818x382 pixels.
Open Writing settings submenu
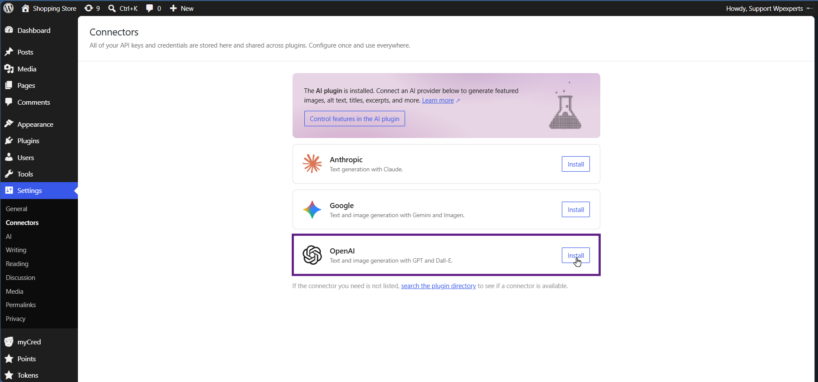coord(16,250)
